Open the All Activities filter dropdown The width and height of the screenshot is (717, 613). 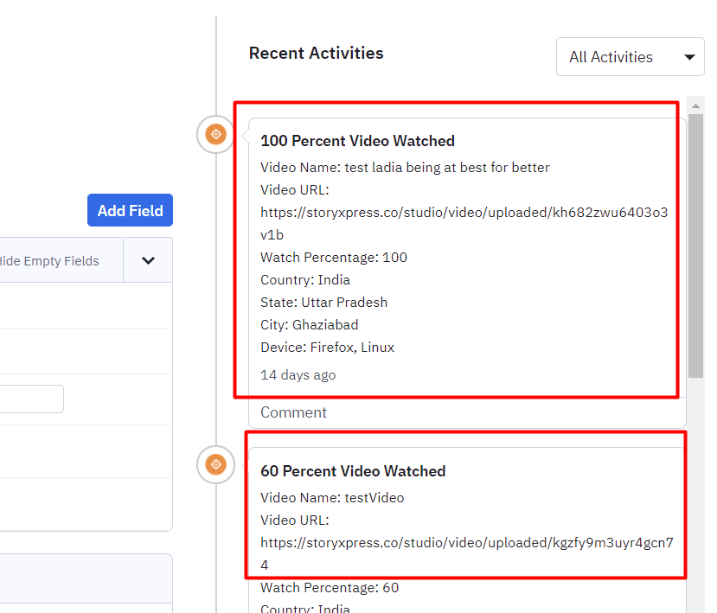[630, 57]
